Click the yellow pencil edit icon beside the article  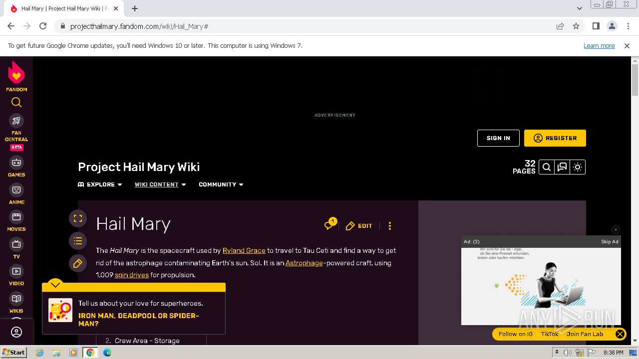click(x=78, y=263)
